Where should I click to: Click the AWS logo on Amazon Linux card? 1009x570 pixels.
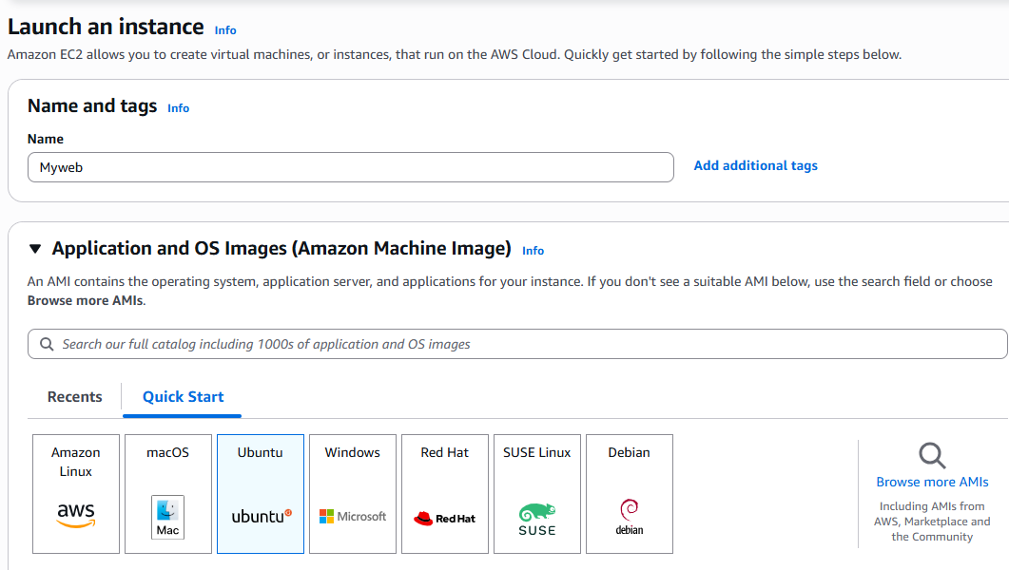coord(75,515)
